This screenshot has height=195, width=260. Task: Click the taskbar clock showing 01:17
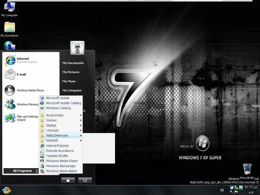(251, 187)
